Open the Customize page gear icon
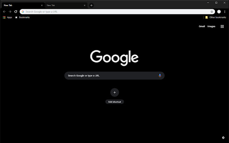 [223, 137]
